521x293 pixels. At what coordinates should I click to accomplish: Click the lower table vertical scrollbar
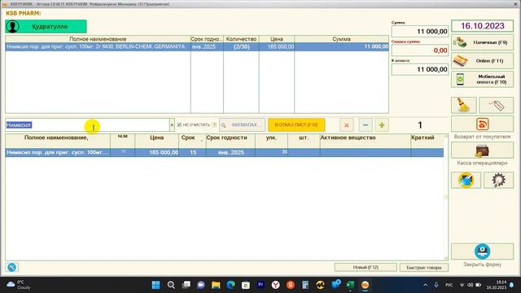[446, 197]
